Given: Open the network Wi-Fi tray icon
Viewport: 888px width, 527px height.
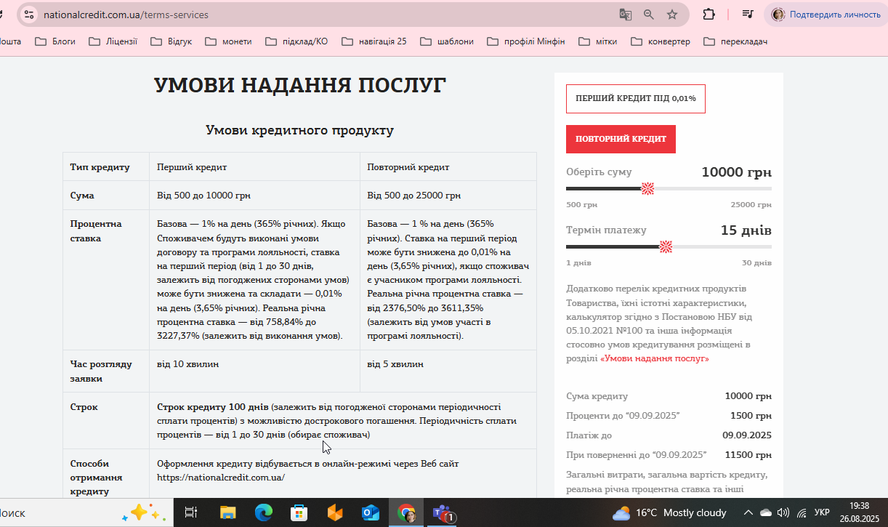Looking at the screenshot, I should (802, 512).
